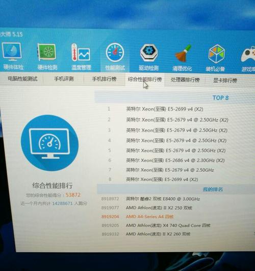Open 装机必备 essential software cube icon
255x271 pixels.
tap(216, 54)
